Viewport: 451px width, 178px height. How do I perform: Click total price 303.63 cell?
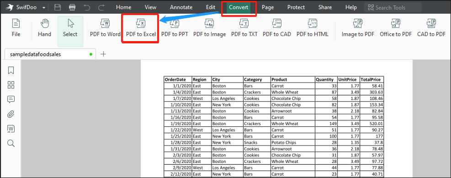coord(372,92)
